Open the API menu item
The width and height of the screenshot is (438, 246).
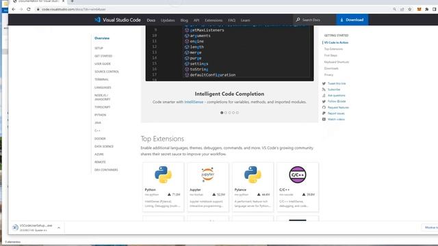196,20
